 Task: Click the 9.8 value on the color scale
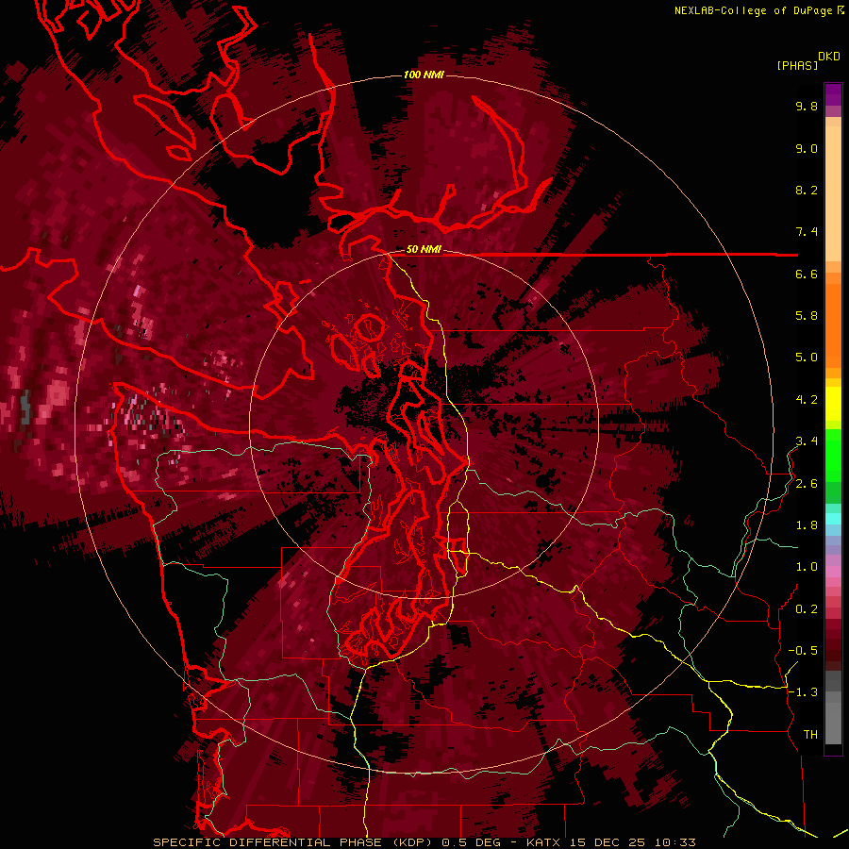(807, 106)
